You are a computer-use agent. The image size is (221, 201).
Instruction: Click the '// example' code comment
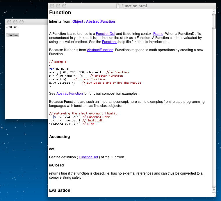coord(58,62)
